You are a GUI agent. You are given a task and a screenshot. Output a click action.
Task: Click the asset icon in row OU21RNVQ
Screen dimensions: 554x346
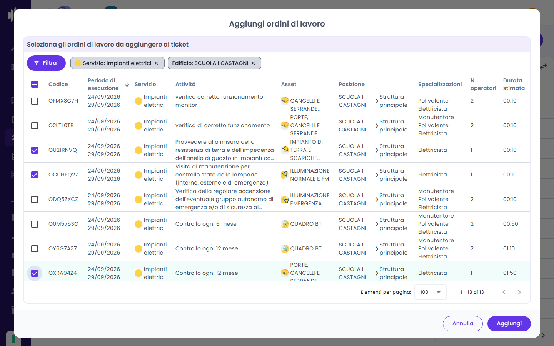point(285,150)
